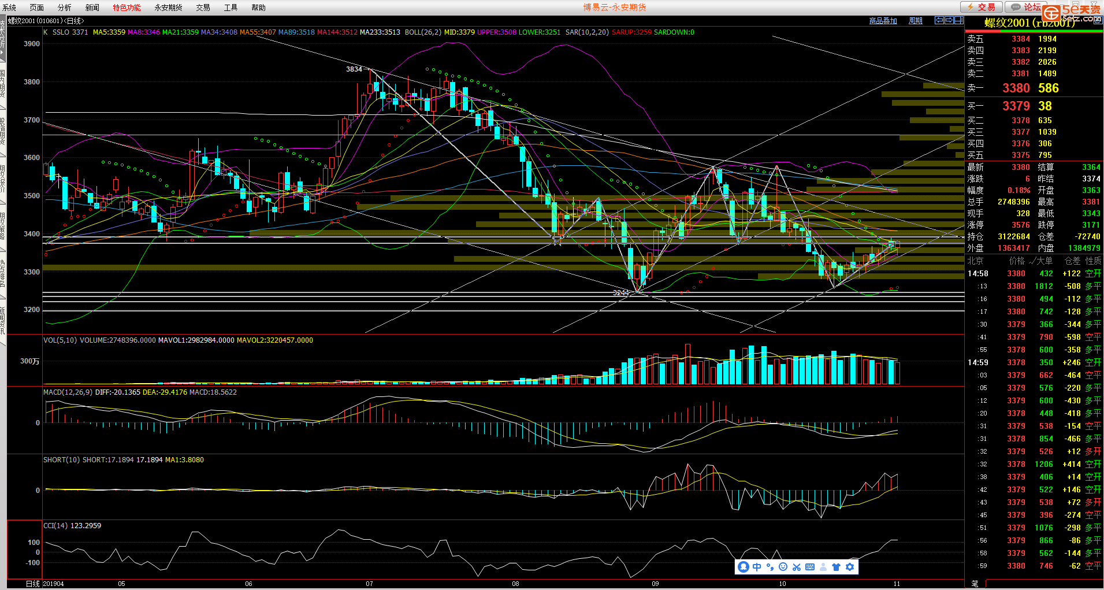Toggle the split panel layout icon
This screenshot has width=1104, height=590.
coord(958,20)
